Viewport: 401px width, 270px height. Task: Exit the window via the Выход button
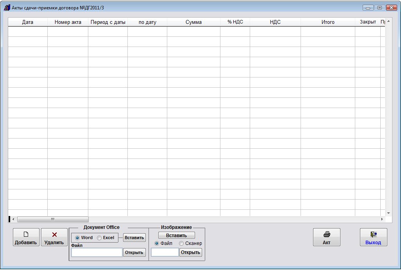click(373, 237)
